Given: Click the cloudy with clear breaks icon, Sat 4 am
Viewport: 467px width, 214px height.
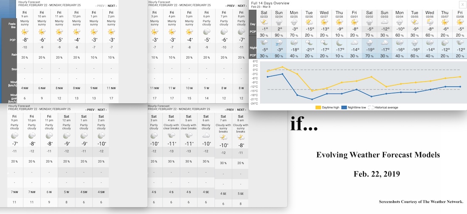Looking at the screenshot, I should click(x=171, y=136).
